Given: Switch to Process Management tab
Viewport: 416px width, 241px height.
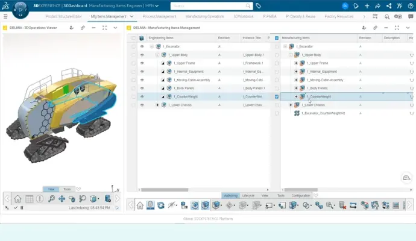Looking at the screenshot, I should pyautogui.click(x=159, y=16).
